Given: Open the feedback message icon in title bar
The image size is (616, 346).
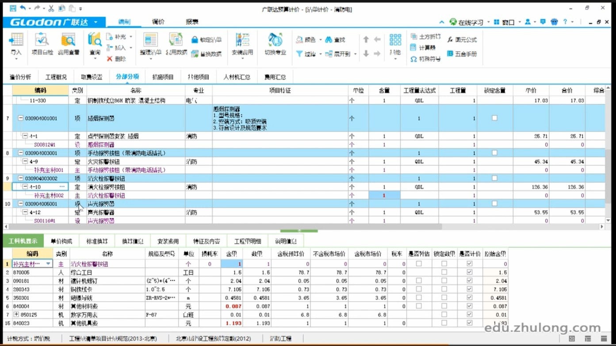Looking at the screenshot, I should coord(543,22).
